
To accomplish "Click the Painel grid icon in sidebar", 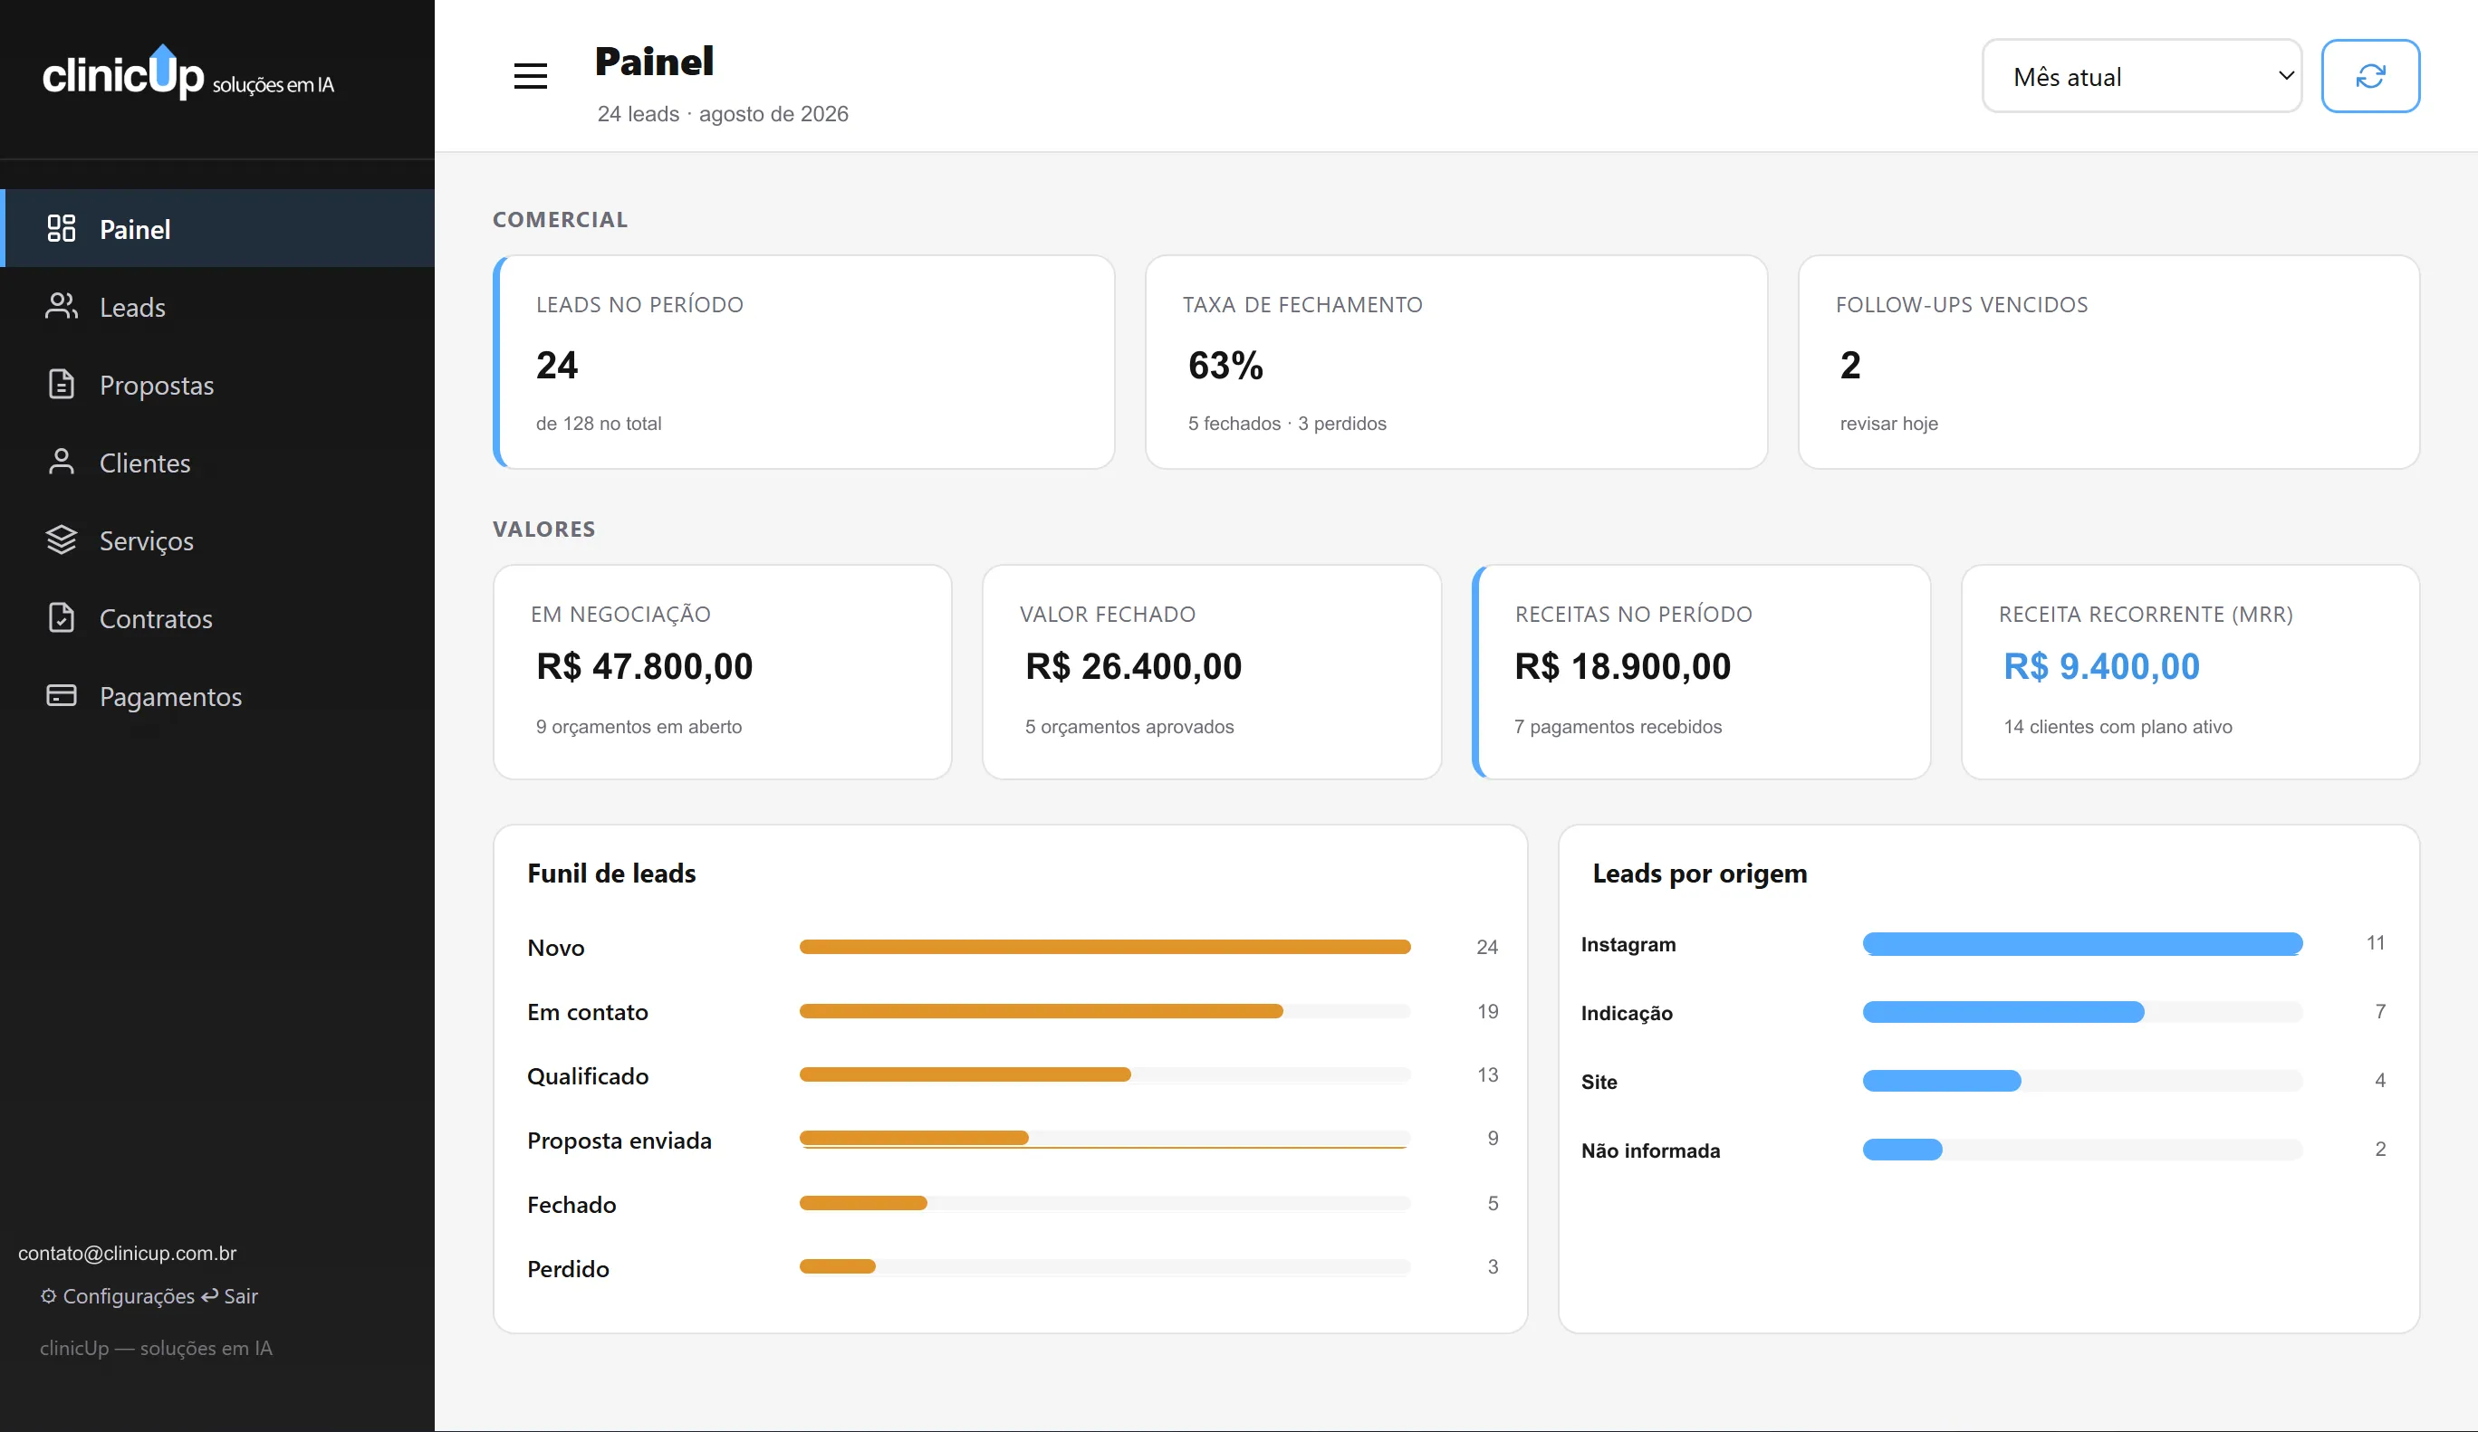I will point(61,228).
